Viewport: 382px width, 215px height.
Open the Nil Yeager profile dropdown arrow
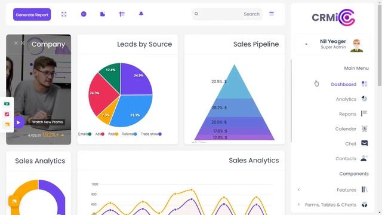(x=306, y=44)
